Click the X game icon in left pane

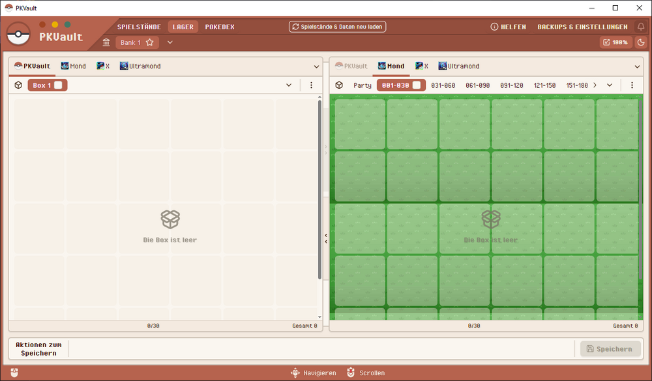pyautogui.click(x=100, y=66)
